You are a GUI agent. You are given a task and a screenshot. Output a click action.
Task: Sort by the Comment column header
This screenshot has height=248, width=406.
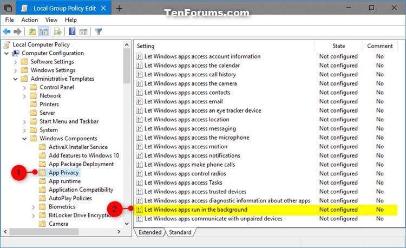pyautogui.click(x=380, y=46)
